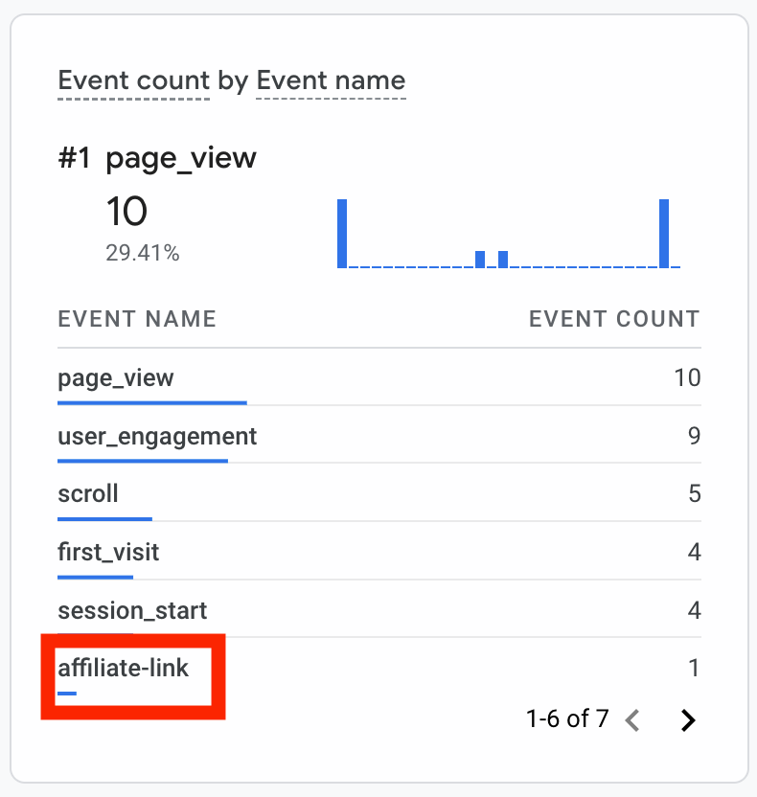Click the count 1 for affiliate-link
Image resolution: width=757 pixels, height=797 pixels.
coord(695,668)
